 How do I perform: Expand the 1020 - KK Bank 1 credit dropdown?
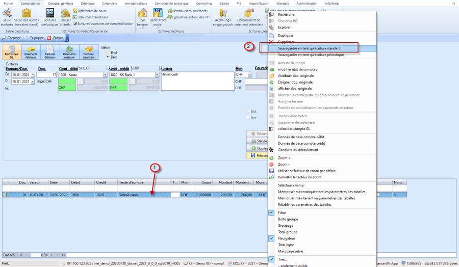point(157,75)
